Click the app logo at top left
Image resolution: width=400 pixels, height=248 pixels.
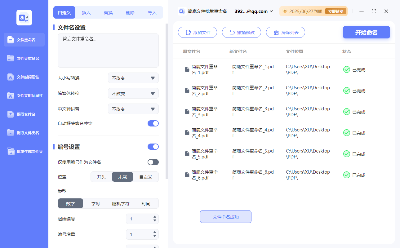(x=24, y=18)
